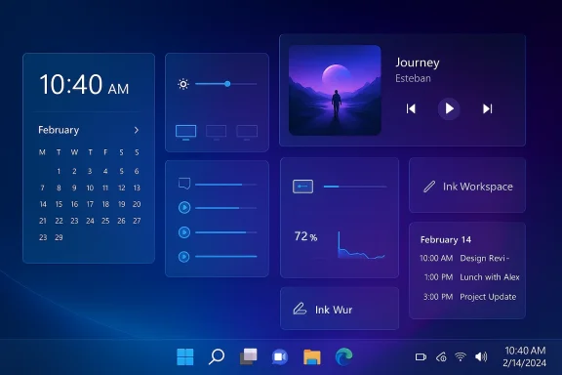This screenshot has width=562, height=375.
Task: Select day 20 in the calendar
Action: (x=137, y=204)
